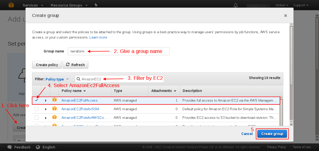The image size is (319, 151).
Task: Click the dialog's vertical scrollbar
Action: 291,56
